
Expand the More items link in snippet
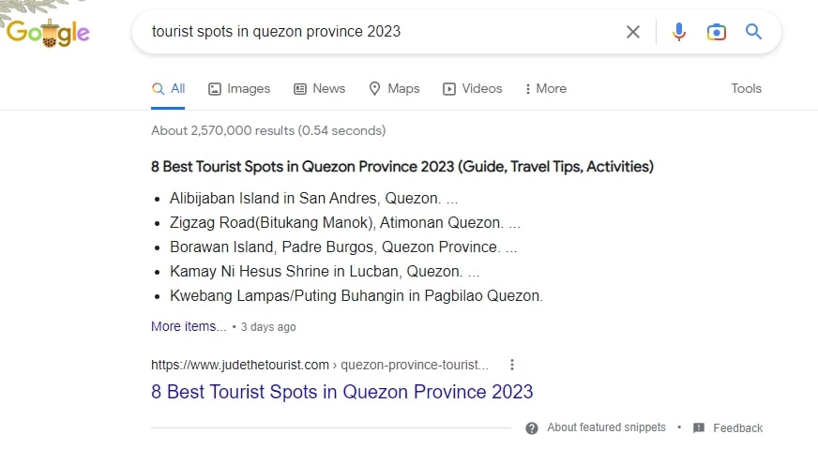pos(189,326)
